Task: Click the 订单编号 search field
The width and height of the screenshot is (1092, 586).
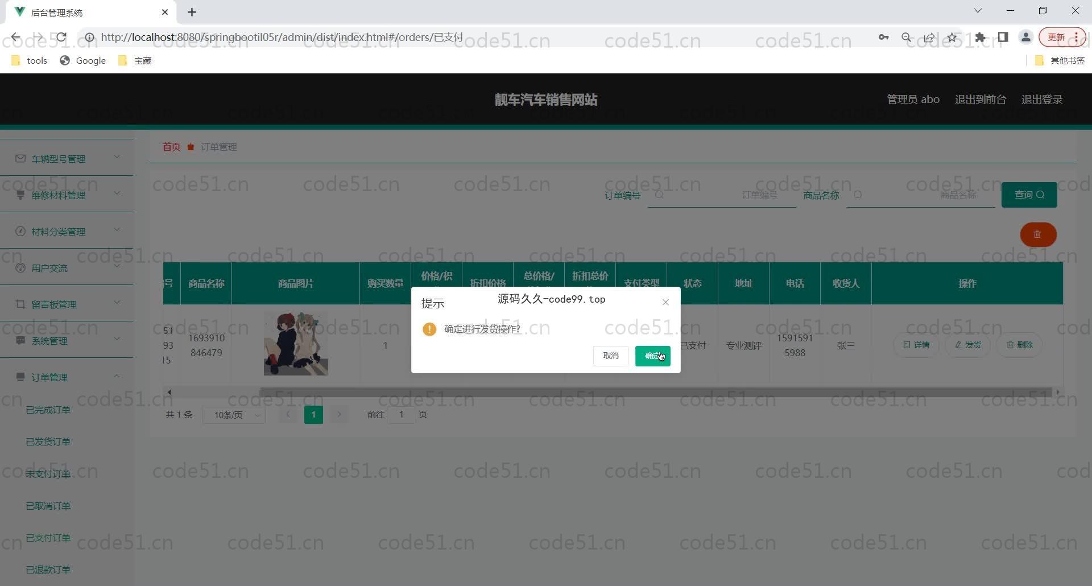Action: [x=722, y=195]
